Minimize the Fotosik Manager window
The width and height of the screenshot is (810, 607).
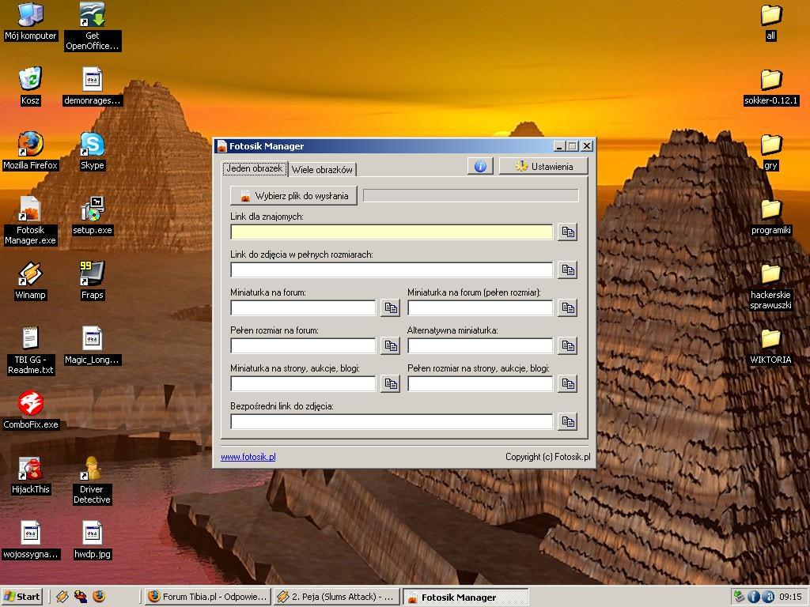pyautogui.click(x=559, y=146)
